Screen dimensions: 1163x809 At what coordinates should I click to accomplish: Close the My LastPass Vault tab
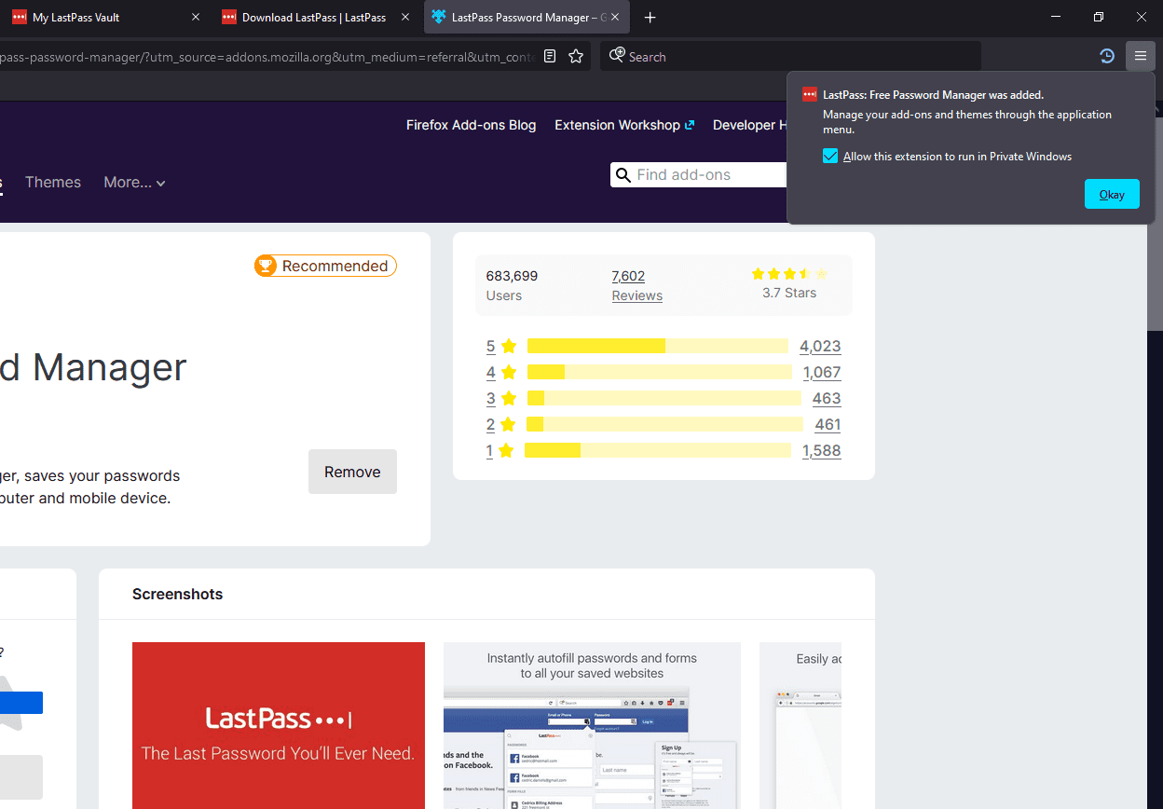click(195, 18)
